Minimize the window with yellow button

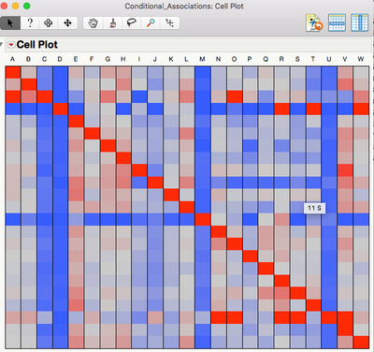(x=15, y=6)
